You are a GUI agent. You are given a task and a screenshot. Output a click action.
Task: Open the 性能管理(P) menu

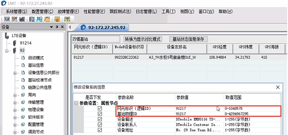(x=94, y=12)
